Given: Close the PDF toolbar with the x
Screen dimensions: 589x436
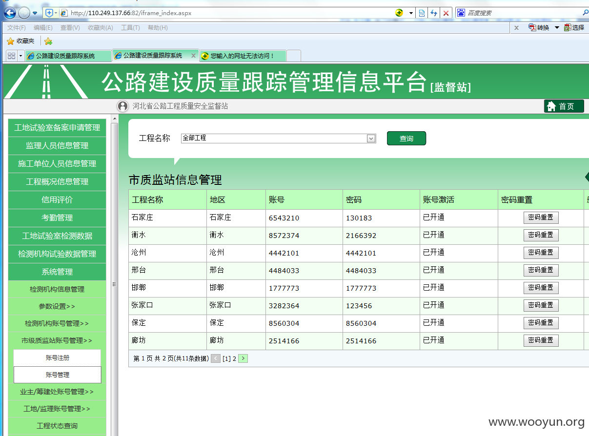Looking at the screenshot, I should [516, 28].
